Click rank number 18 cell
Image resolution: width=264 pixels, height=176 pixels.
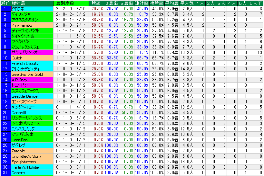point(6,101)
